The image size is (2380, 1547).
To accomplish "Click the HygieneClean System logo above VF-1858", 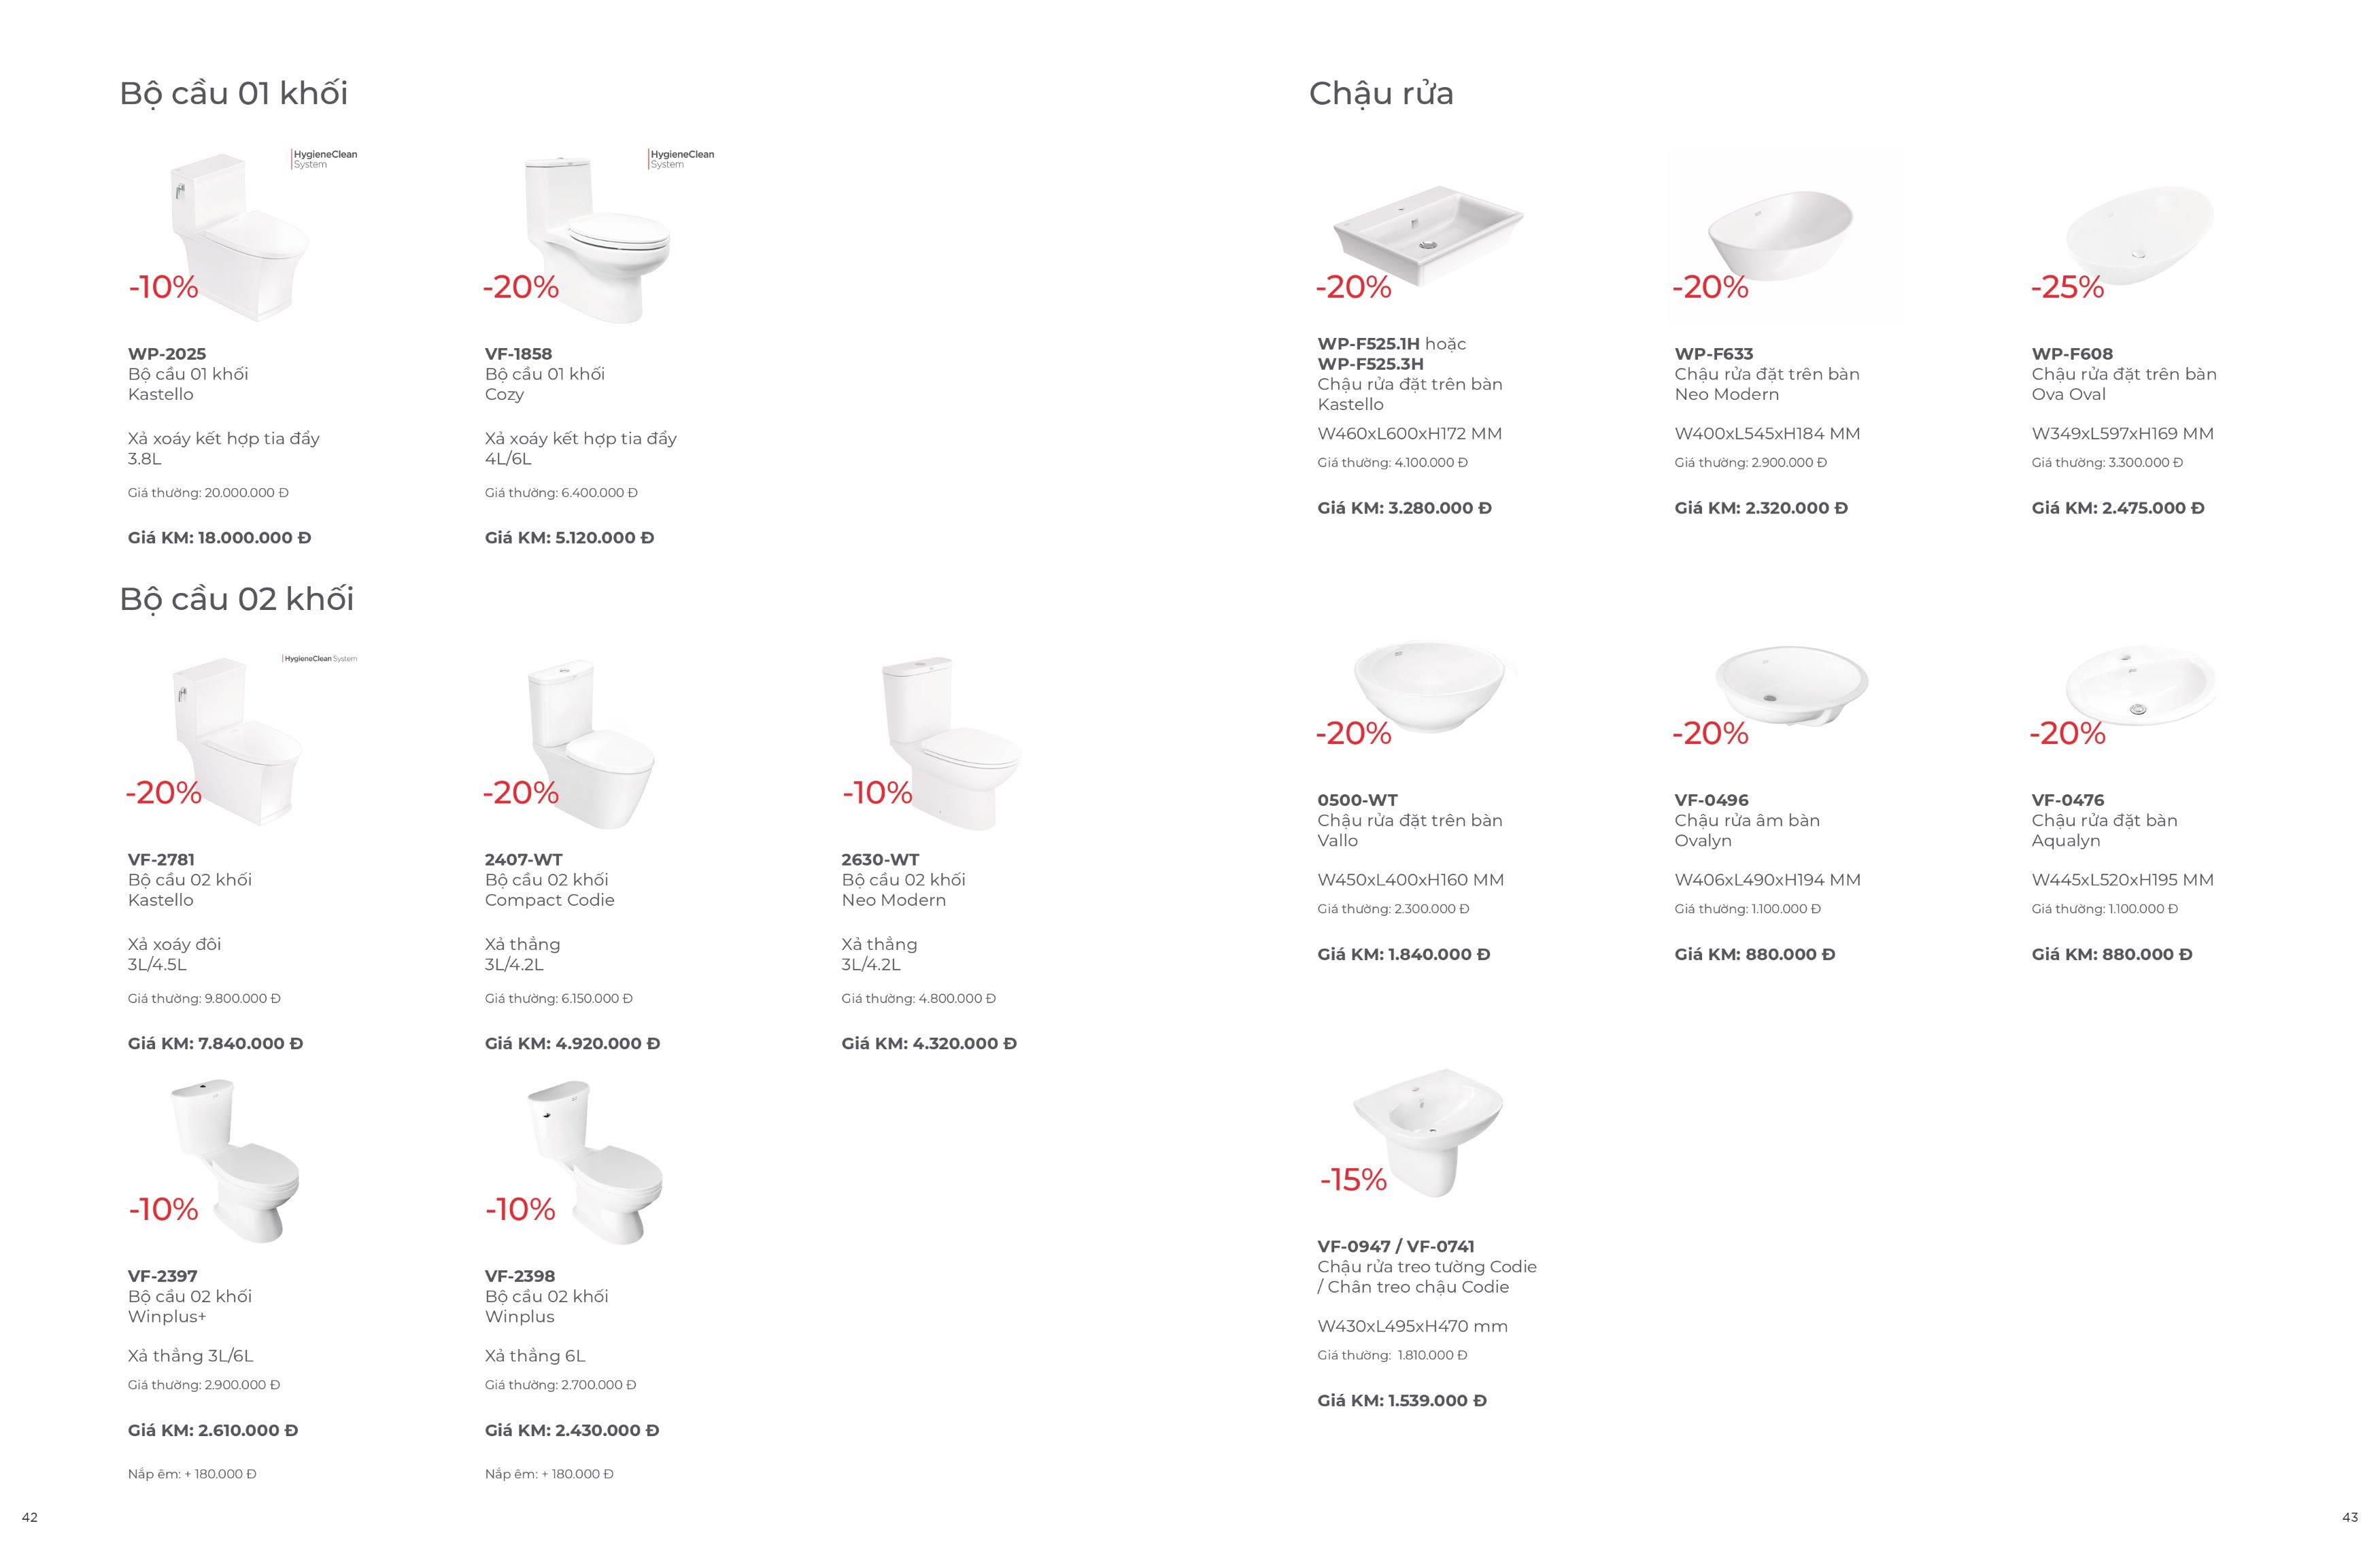I will click(681, 159).
